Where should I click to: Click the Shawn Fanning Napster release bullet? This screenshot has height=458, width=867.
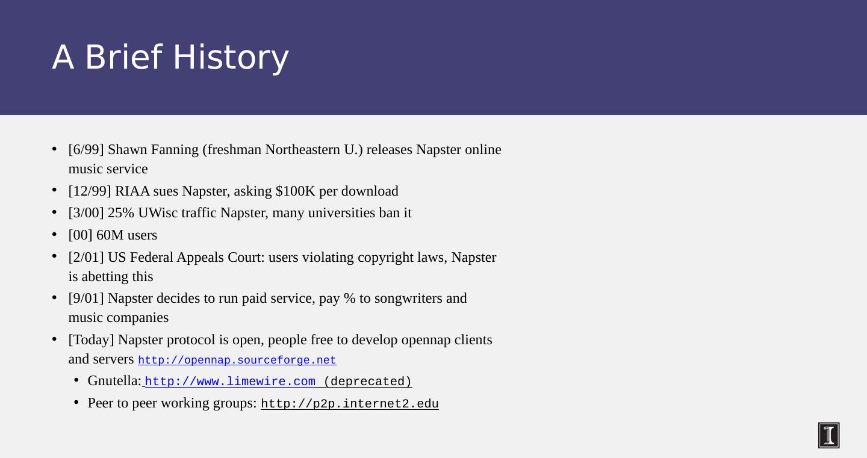click(285, 159)
